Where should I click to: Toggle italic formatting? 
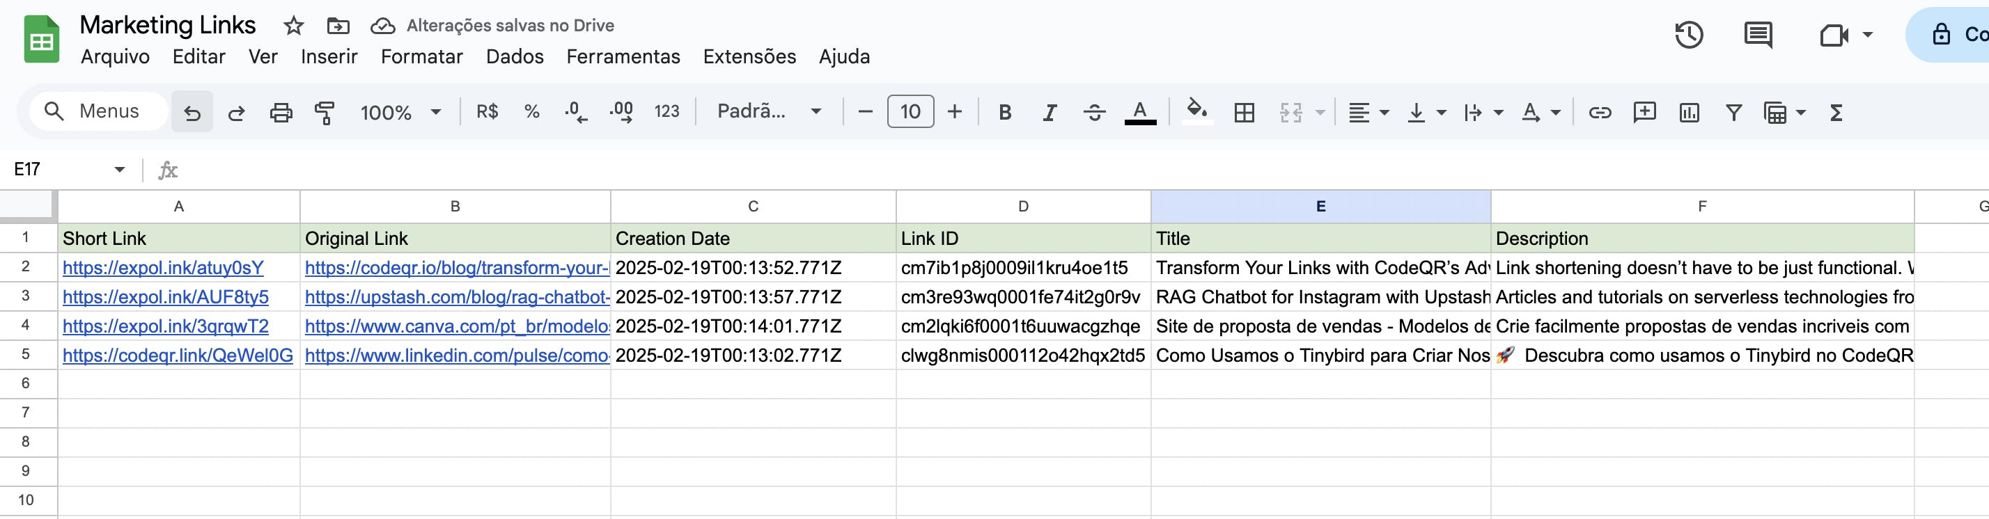tap(1050, 113)
